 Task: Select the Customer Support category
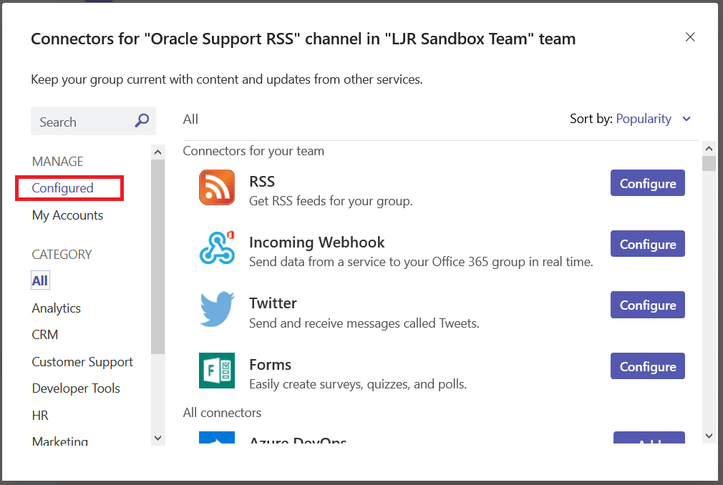[x=82, y=362]
